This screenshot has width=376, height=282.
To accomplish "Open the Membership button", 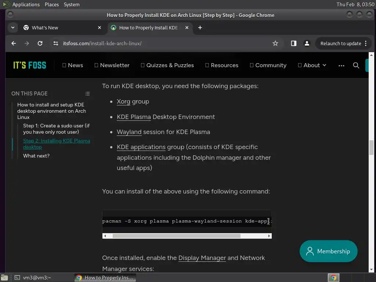I will coord(329,251).
